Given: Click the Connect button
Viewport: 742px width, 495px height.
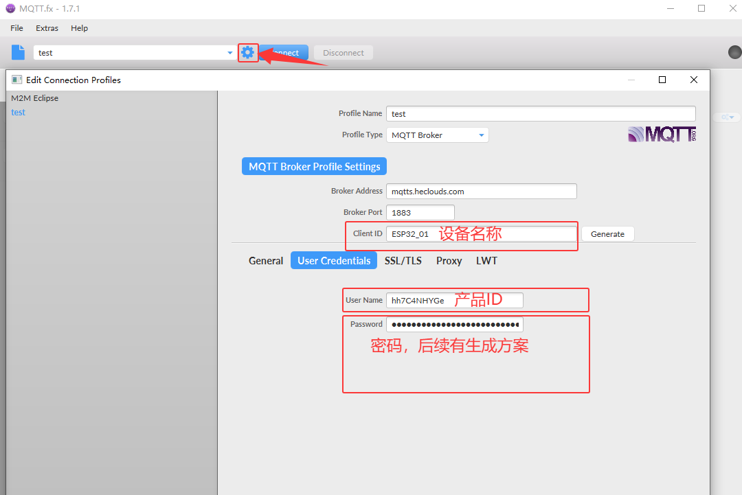Looking at the screenshot, I should [284, 52].
